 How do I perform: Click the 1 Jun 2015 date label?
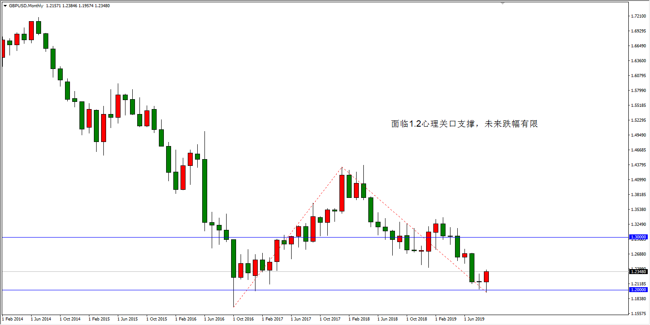128,319
